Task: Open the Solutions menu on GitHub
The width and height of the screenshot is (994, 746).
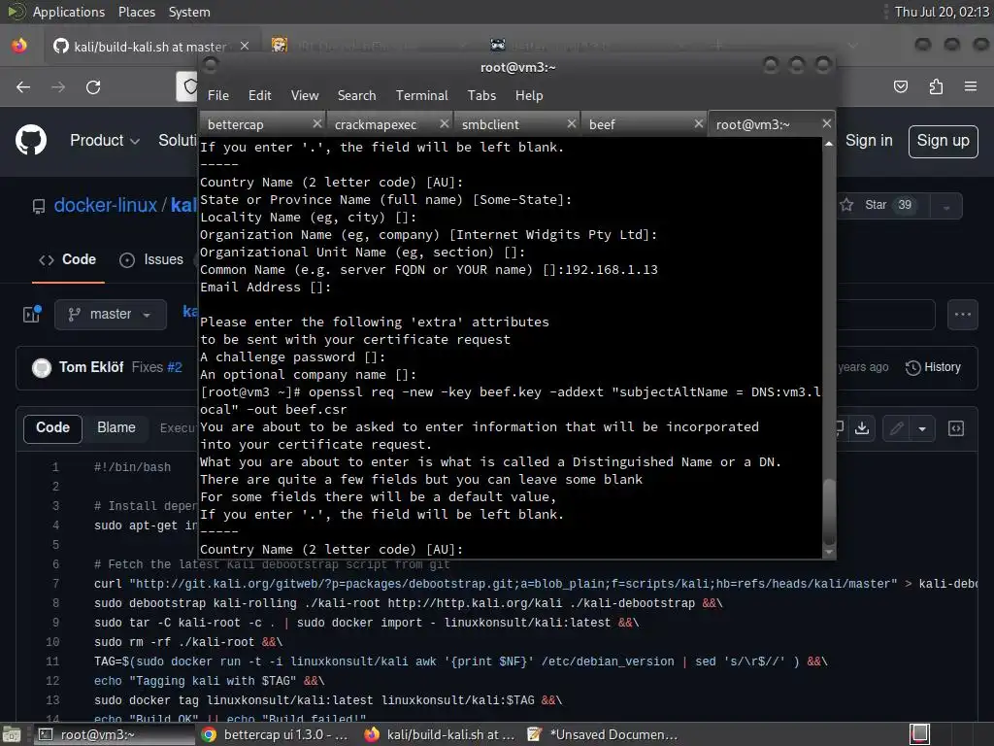Action: (x=178, y=140)
